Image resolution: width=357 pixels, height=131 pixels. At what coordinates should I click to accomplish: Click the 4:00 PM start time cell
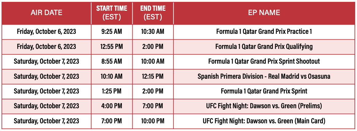[x=112, y=106]
